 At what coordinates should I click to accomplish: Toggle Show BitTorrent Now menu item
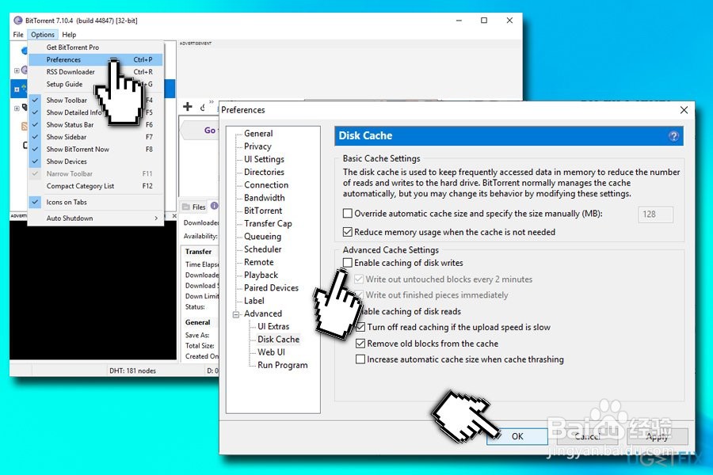tap(96, 149)
